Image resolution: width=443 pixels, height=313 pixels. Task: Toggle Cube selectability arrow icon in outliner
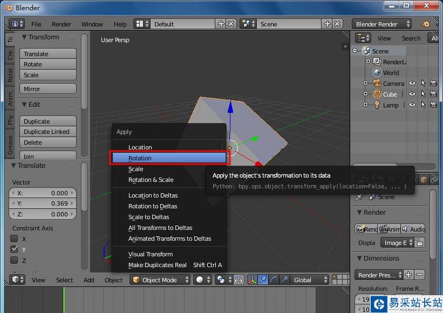click(x=423, y=94)
